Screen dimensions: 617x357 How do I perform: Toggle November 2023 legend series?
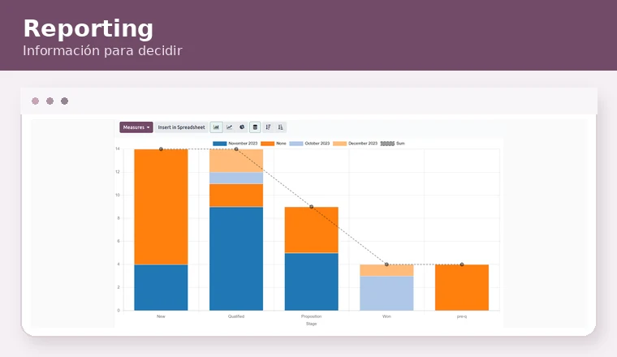click(x=235, y=144)
